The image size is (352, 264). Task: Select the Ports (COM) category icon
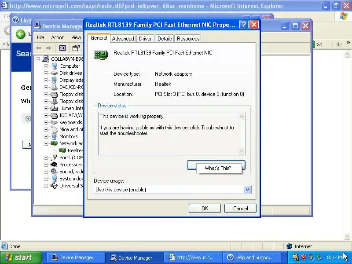[54, 158]
